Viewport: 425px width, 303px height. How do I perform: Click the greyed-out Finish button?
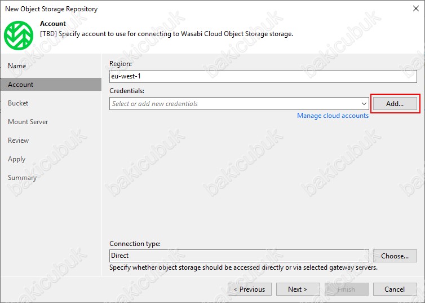(x=347, y=289)
